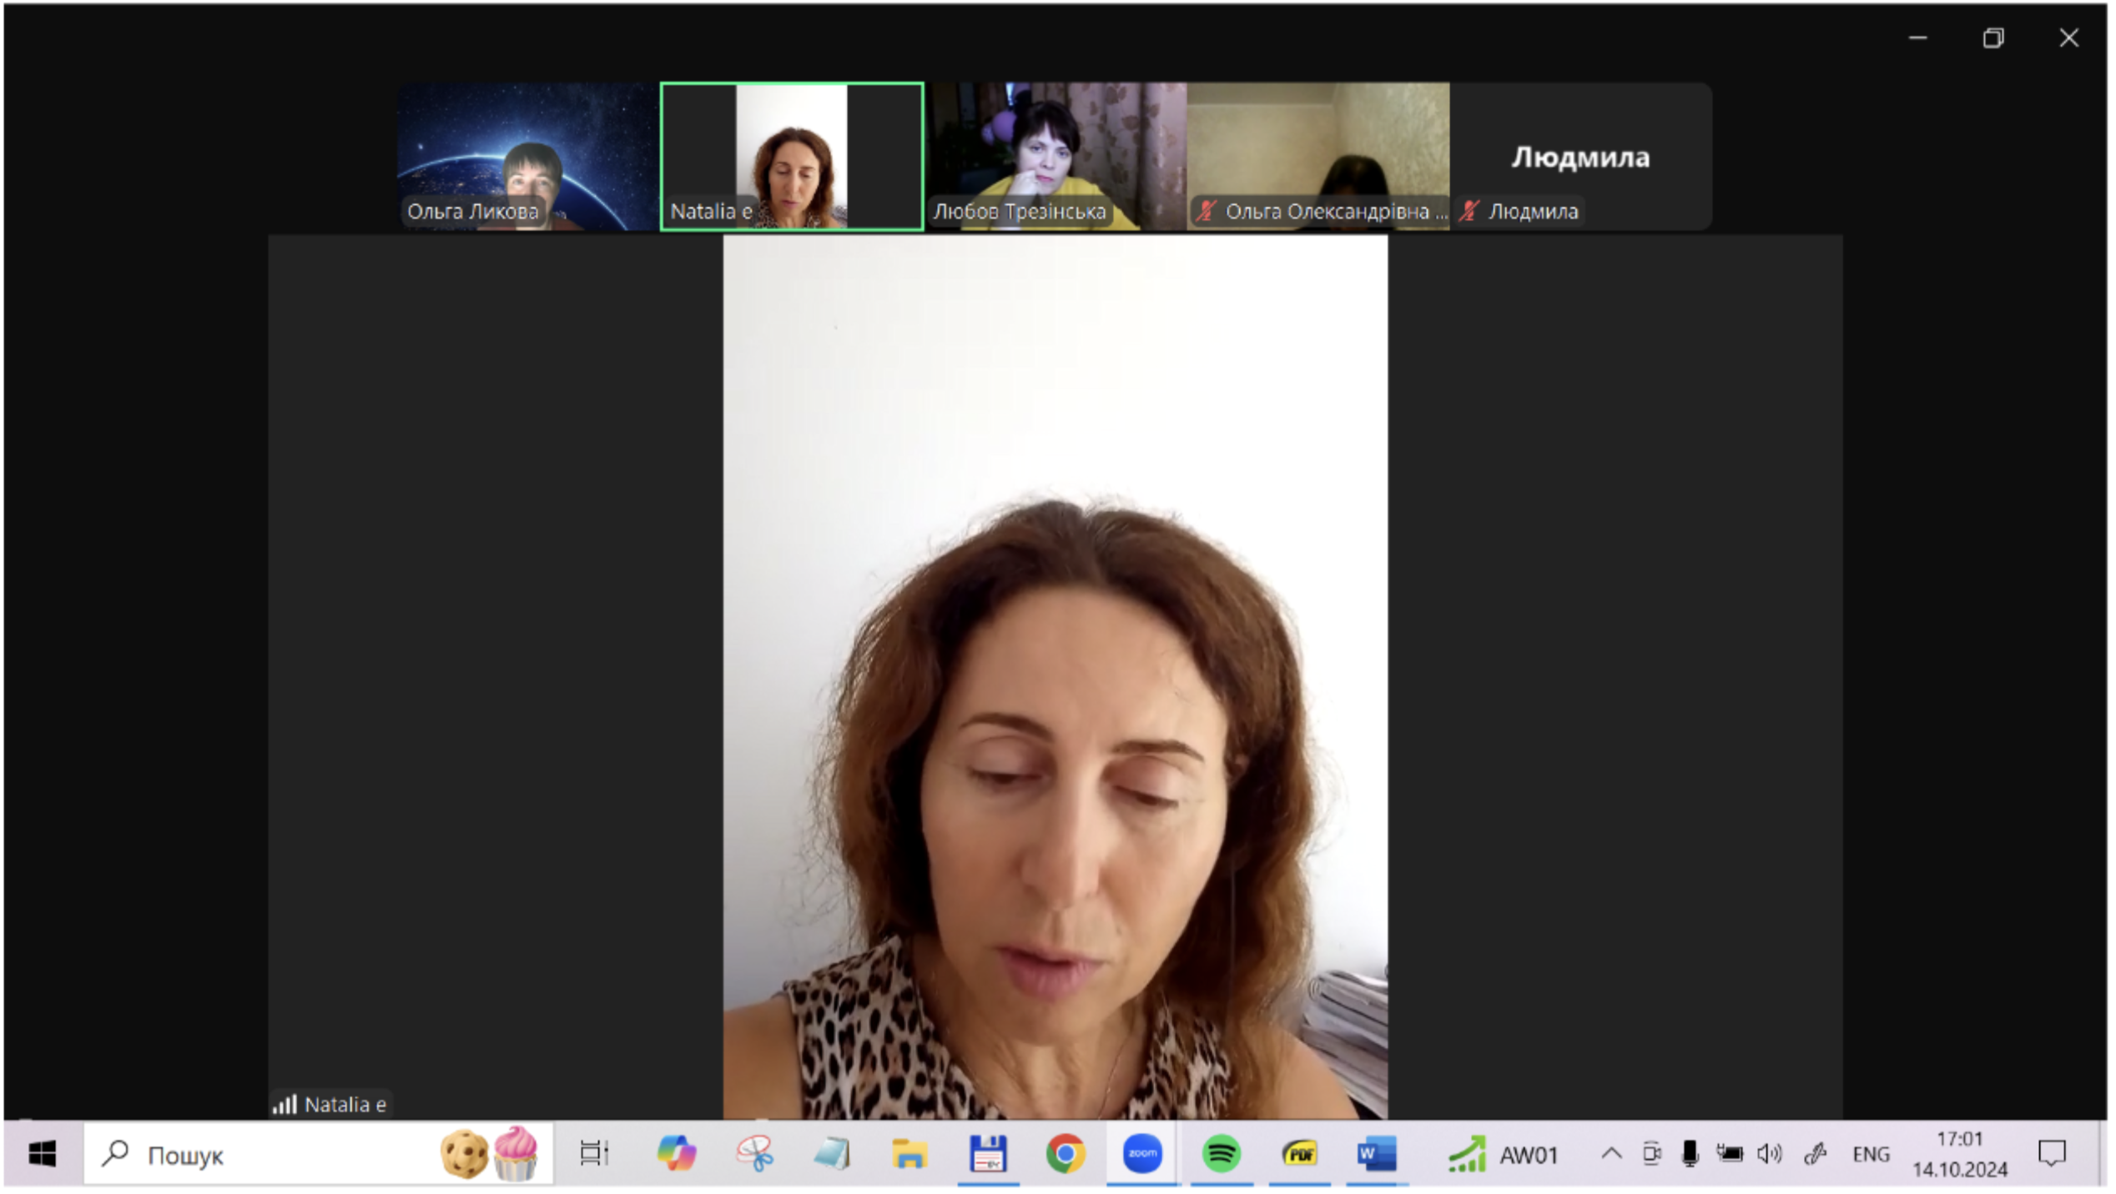This screenshot has height=1194, width=2116.
Task: Open the notepad app on the taskbar
Action: pos(832,1154)
